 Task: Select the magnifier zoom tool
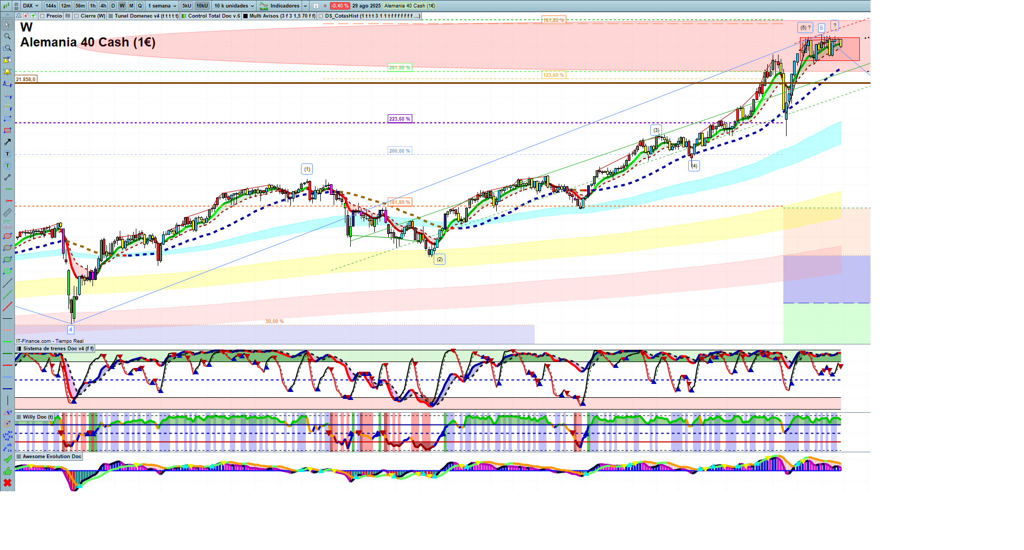(x=7, y=36)
